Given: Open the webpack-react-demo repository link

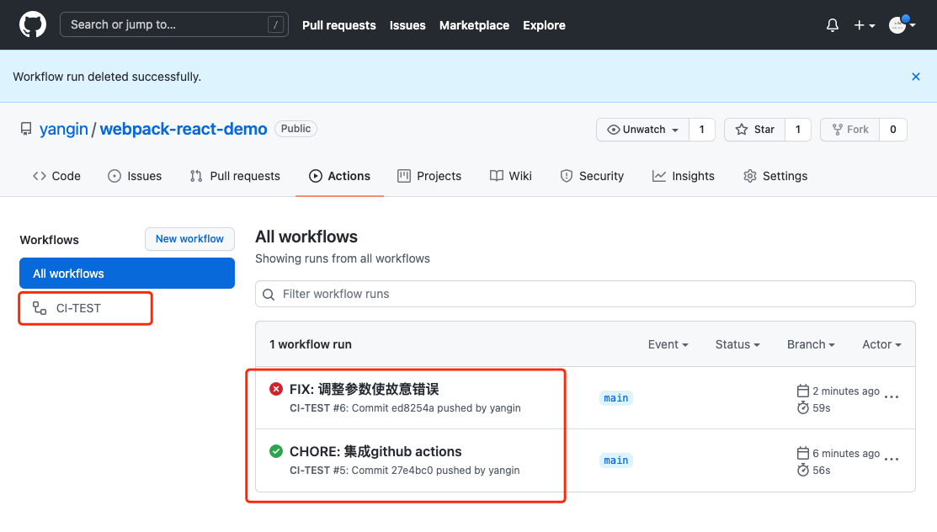Looking at the screenshot, I should [184, 129].
